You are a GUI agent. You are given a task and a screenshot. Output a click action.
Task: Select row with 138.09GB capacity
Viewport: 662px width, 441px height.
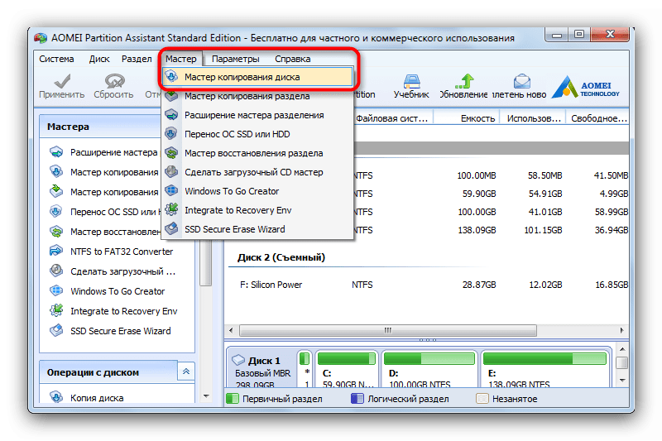[x=491, y=230]
